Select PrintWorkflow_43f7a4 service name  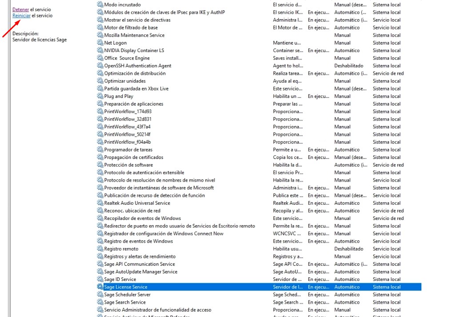point(127,127)
